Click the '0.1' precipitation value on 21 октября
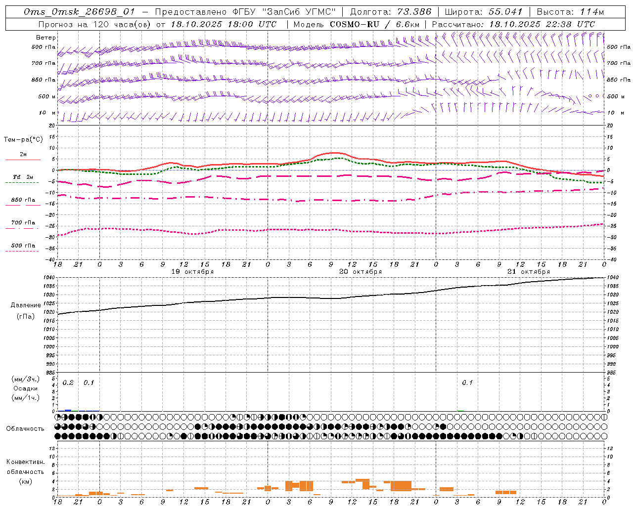The image size is (633, 506). 467,383
